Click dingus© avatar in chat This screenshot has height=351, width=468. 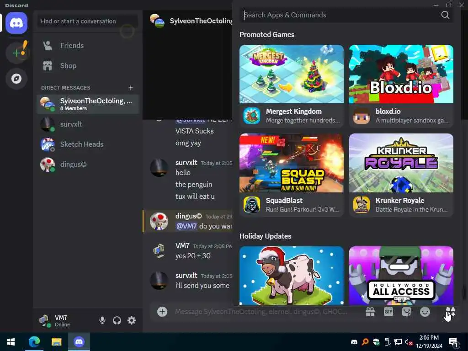pyautogui.click(x=159, y=222)
